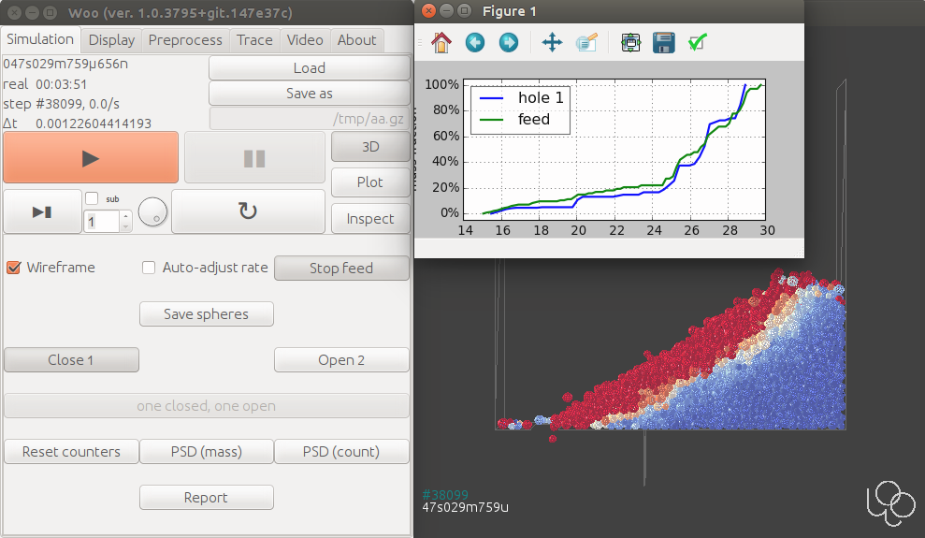Increment the step count spinner
The image size is (925, 538).
[x=125, y=216]
